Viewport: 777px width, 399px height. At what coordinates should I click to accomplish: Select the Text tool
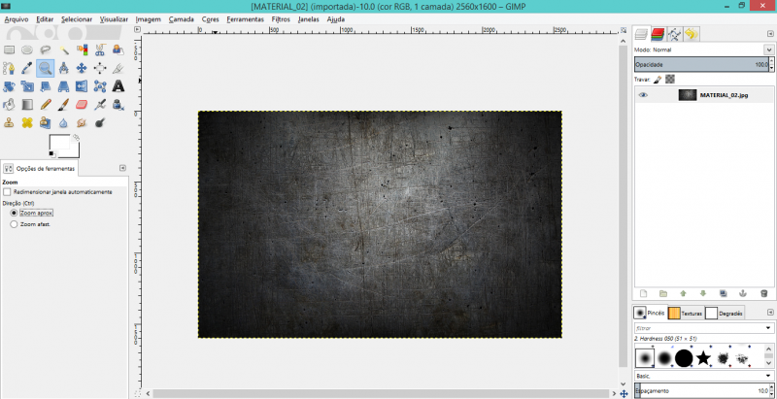click(x=118, y=86)
